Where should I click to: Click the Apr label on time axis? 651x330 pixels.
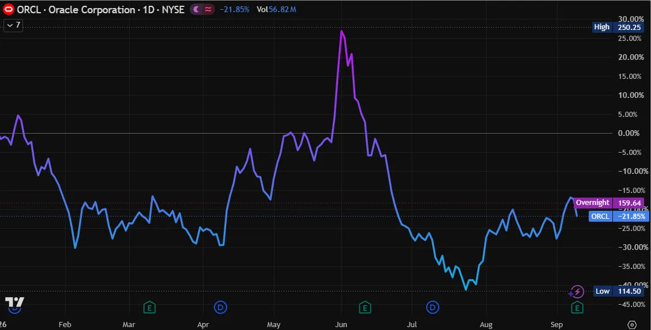pyautogui.click(x=203, y=324)
